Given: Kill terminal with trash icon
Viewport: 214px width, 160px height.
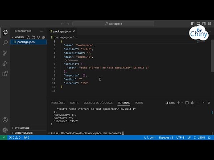Looking at the screenshot, I should (192, 103).
